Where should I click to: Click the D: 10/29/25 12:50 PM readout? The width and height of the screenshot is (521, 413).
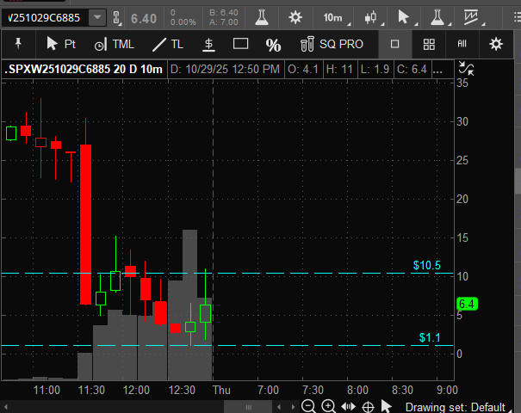[225, 70]
